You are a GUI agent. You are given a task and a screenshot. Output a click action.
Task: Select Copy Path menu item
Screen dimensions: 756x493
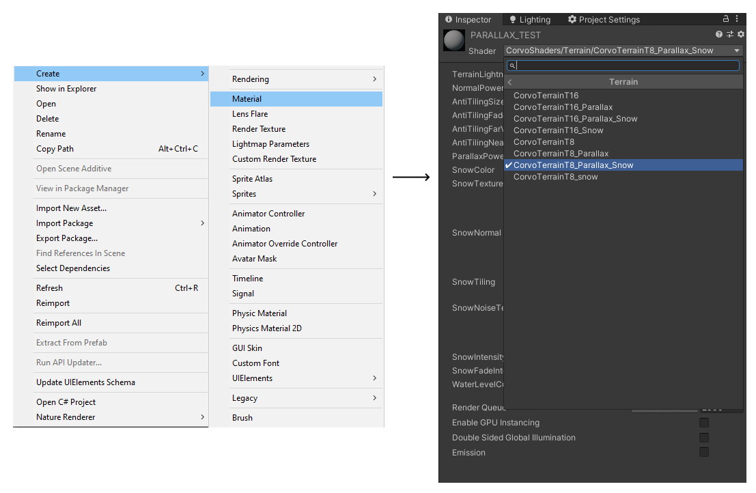(111, 148)
